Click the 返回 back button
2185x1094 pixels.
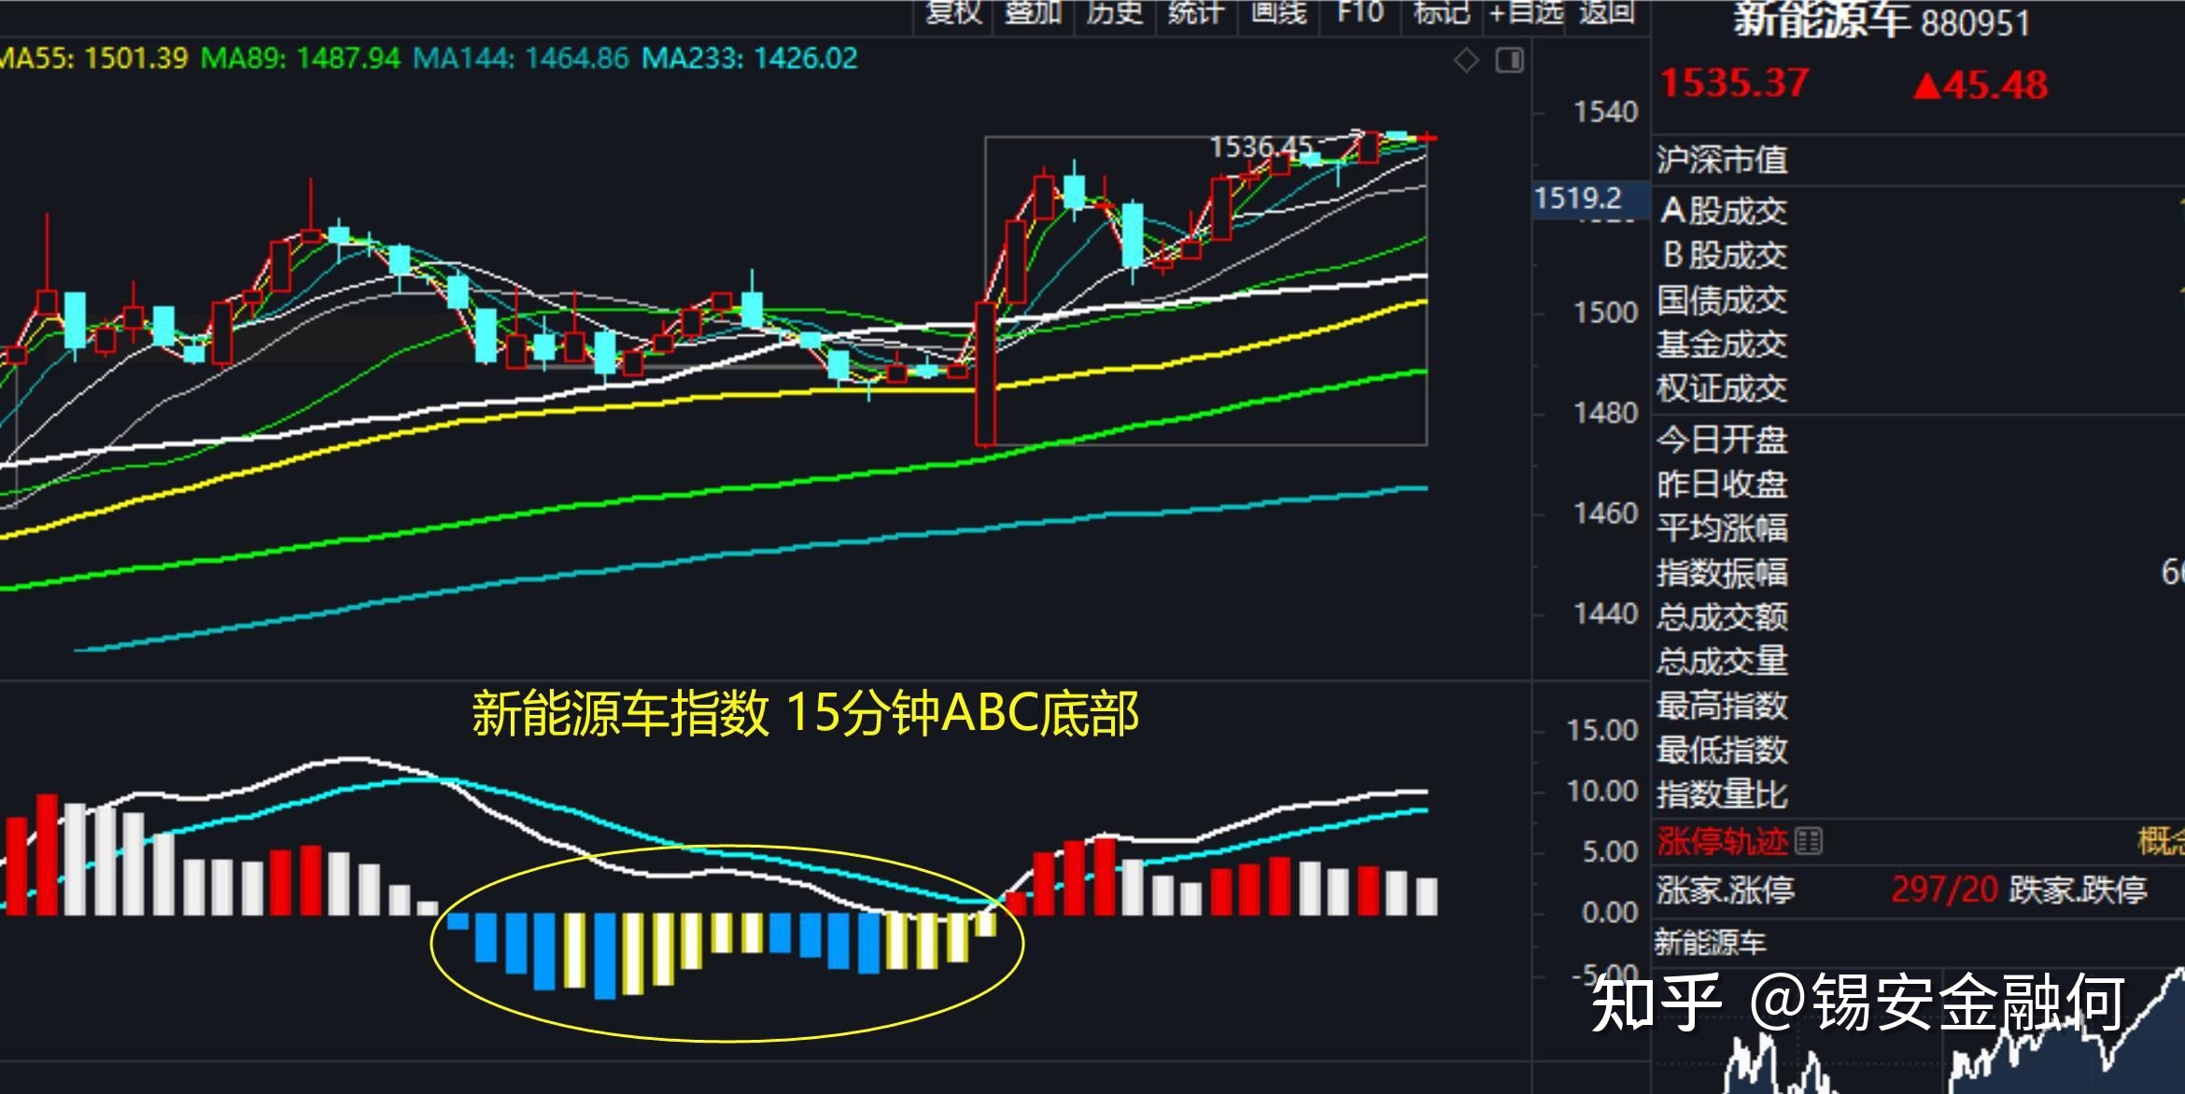(x=1607, y=13)
